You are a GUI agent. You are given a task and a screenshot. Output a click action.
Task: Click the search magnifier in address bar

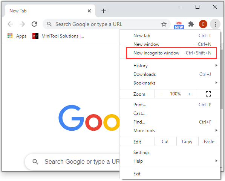[x=49, y=24]
